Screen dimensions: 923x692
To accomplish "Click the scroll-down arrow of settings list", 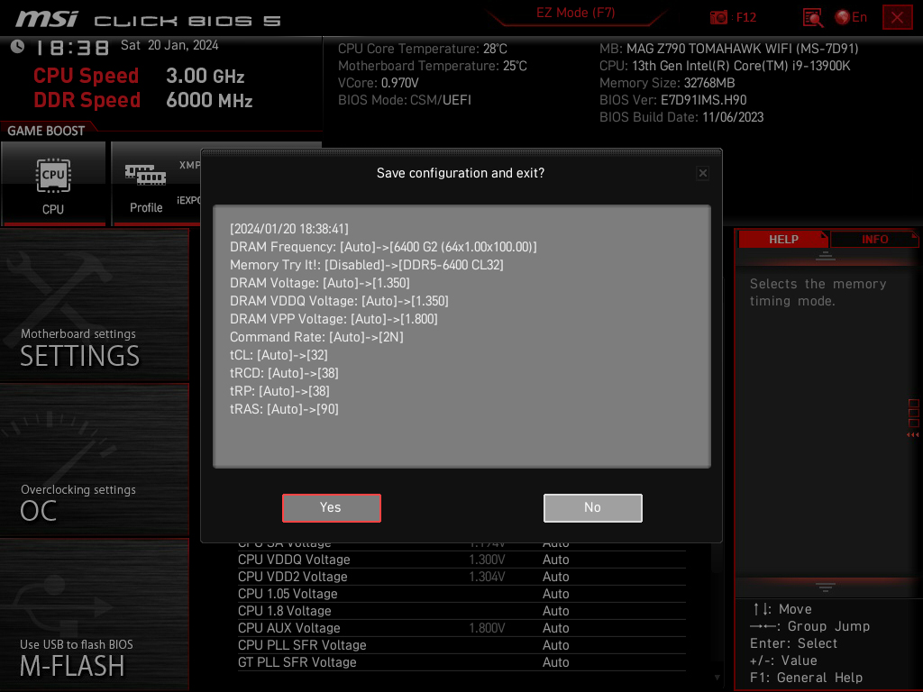I will (x=717, y=678).
